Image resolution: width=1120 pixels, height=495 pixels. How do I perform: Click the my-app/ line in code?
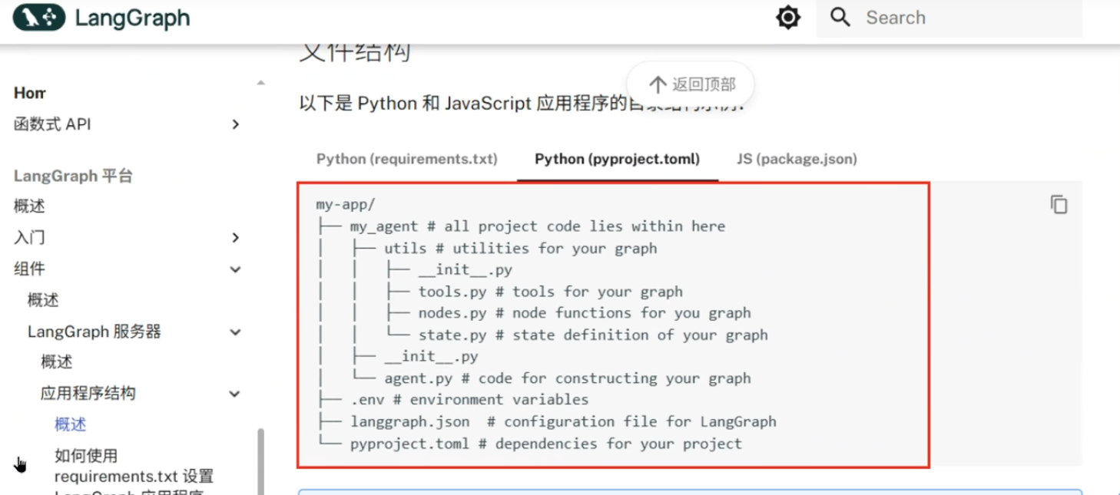pos(346,204)
